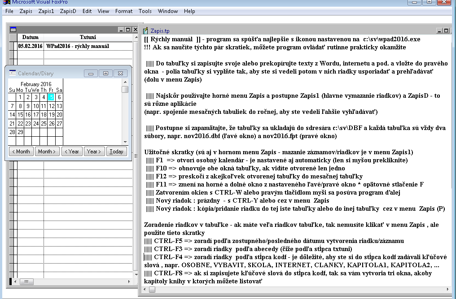This screenshot has width=456, height=299.
Task: Open the ZapisD menu
Action: 68,11
